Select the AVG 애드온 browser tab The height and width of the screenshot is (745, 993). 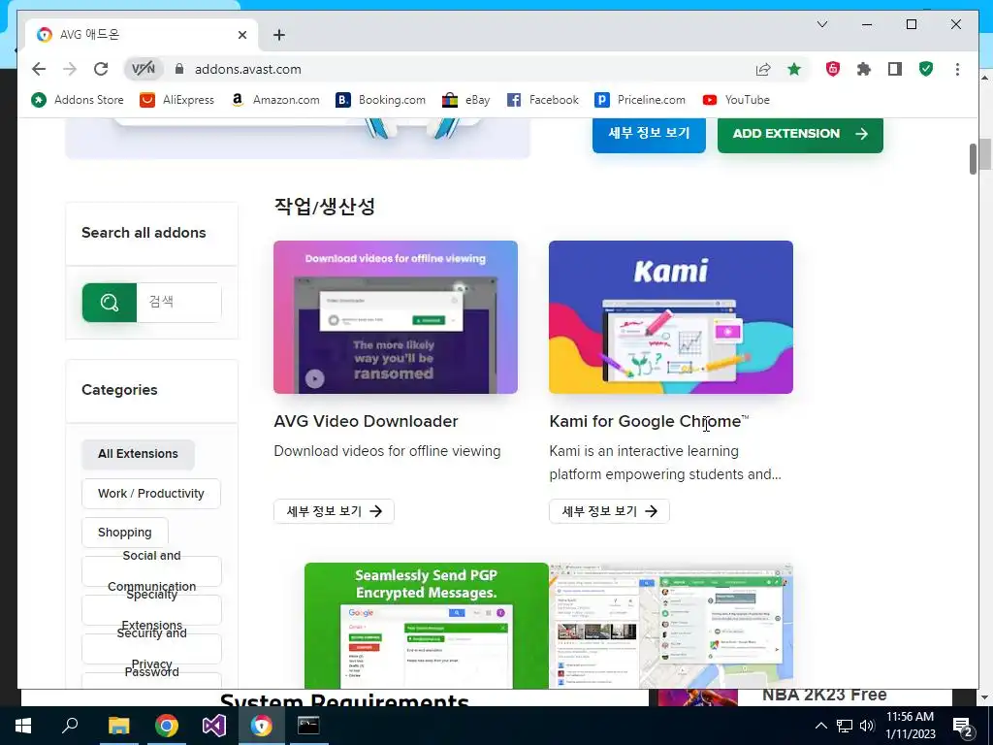tap(142, 35)
